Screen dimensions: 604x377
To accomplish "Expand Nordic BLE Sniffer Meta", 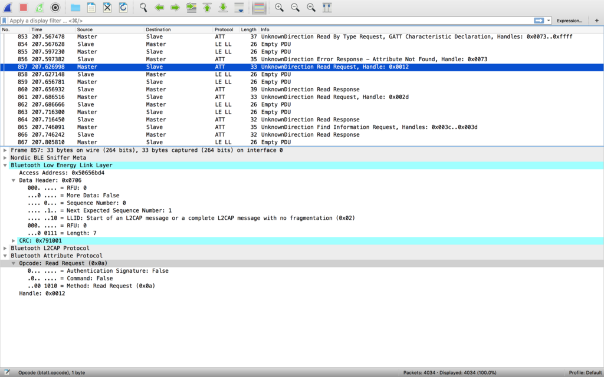I will pyautogui.click(x=5, y=158).
